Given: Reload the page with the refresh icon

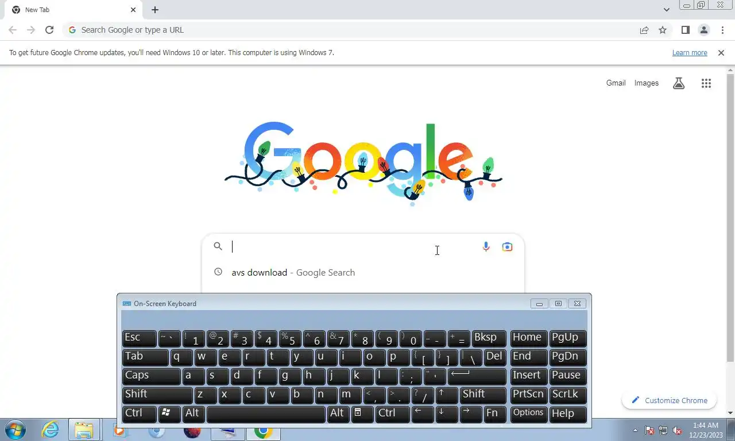Looking at the screenshot, I should coord(49,30).
